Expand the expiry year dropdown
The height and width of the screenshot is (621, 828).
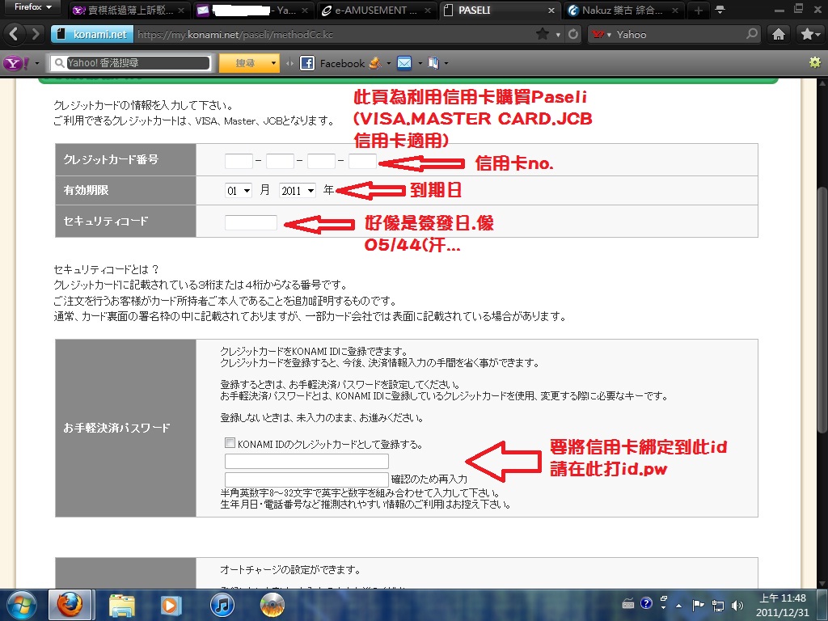pyautogui.click(x=297, y=191)
